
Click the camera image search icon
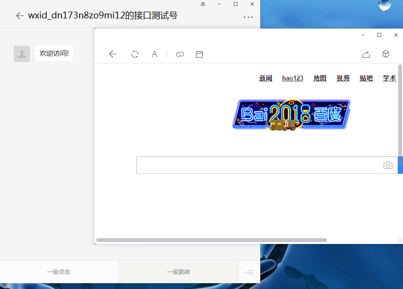click(388, 165)
